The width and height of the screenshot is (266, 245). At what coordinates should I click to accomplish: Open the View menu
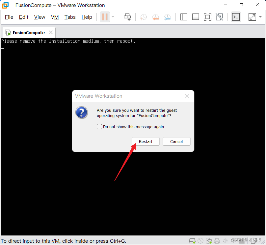pos(40,17)
